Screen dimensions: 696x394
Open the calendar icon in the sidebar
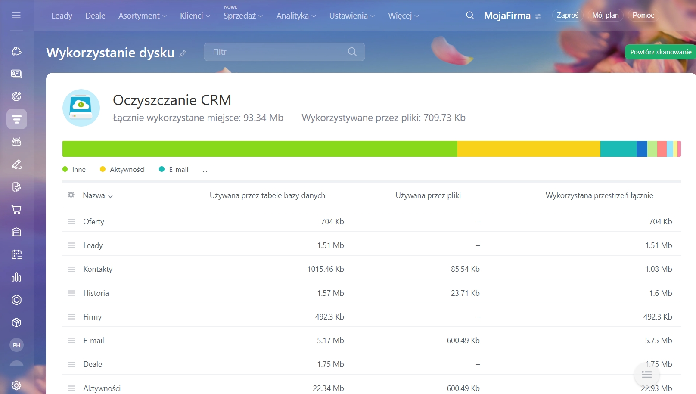point(16,254)
